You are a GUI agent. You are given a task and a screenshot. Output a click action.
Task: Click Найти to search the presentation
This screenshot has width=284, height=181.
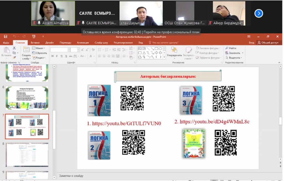pos(231,48)
